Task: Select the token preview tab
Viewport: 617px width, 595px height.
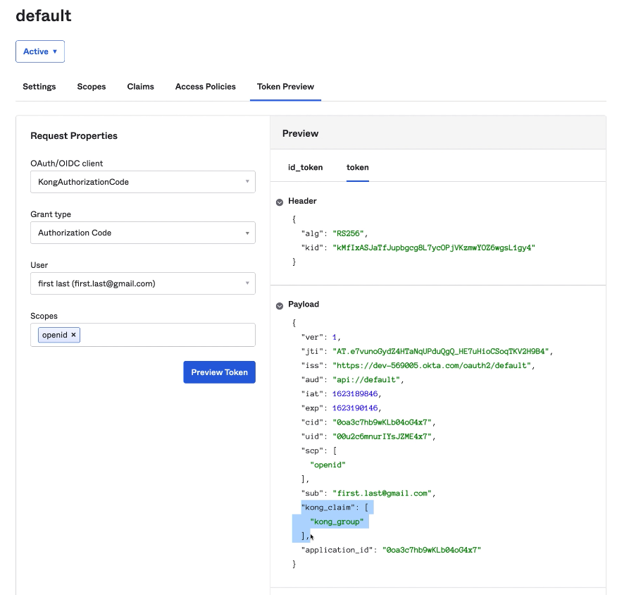Action: (x=357, y=168)
